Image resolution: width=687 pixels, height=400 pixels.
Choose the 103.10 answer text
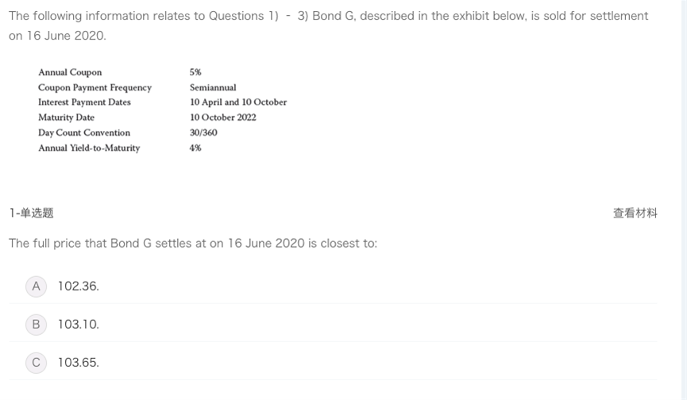tap(79, 325)
